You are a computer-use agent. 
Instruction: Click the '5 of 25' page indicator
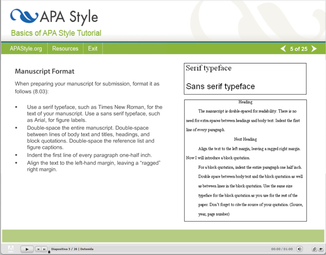coord(299,49)
